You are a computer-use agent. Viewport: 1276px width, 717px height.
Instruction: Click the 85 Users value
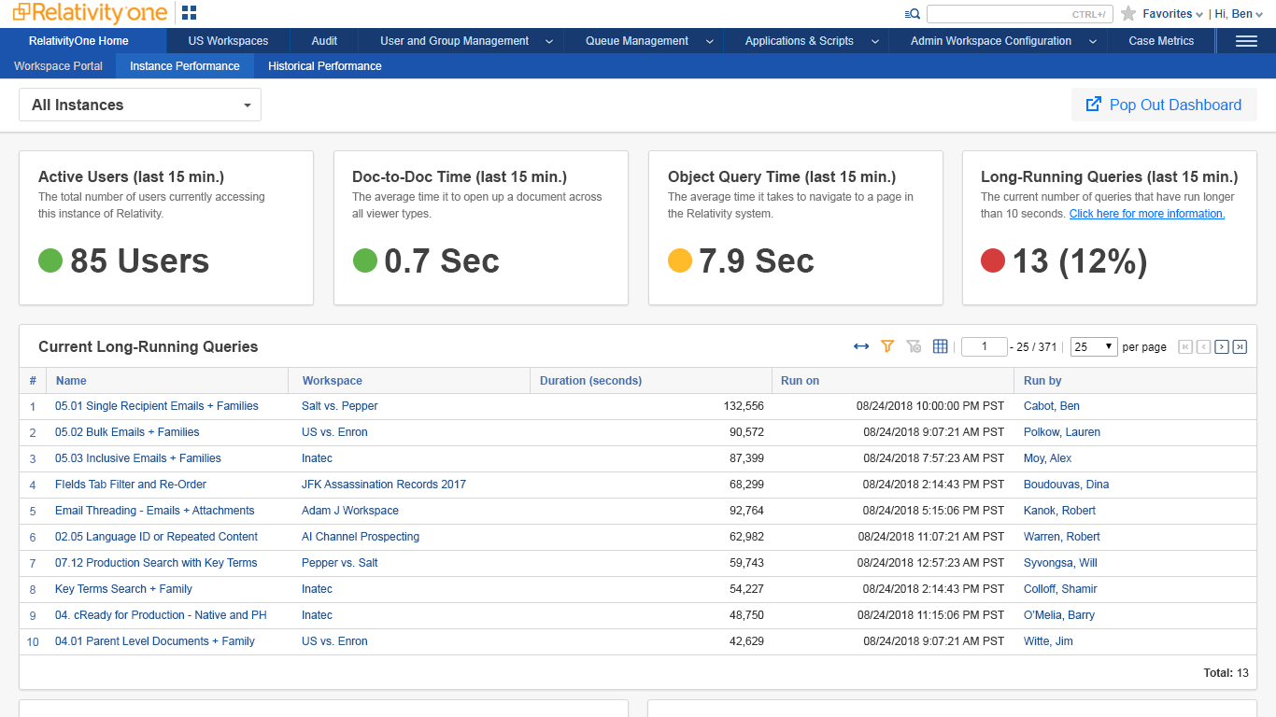pos(139,260)
